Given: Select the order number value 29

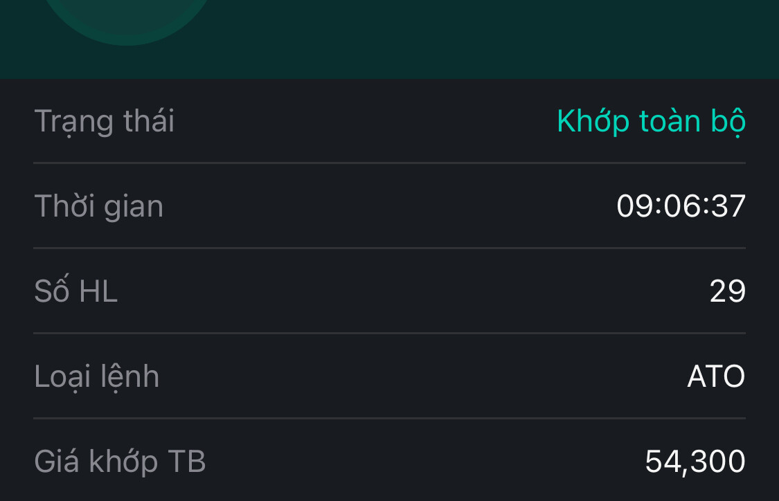Looking at the screenshot, I should (727, 291).
